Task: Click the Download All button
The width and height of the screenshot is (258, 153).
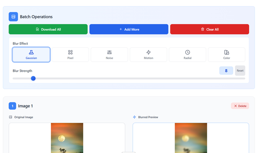Action: [48, 29]
